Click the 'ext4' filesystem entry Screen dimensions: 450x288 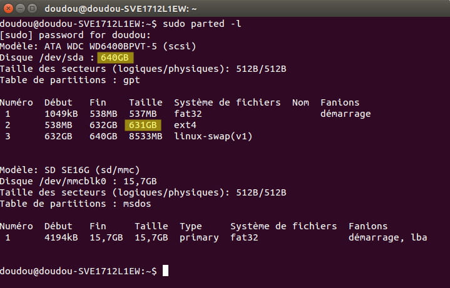185,125
